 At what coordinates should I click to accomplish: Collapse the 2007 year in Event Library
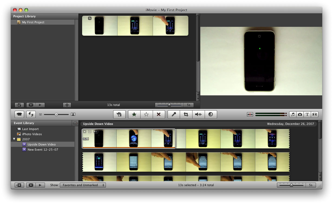pos(14,139)
